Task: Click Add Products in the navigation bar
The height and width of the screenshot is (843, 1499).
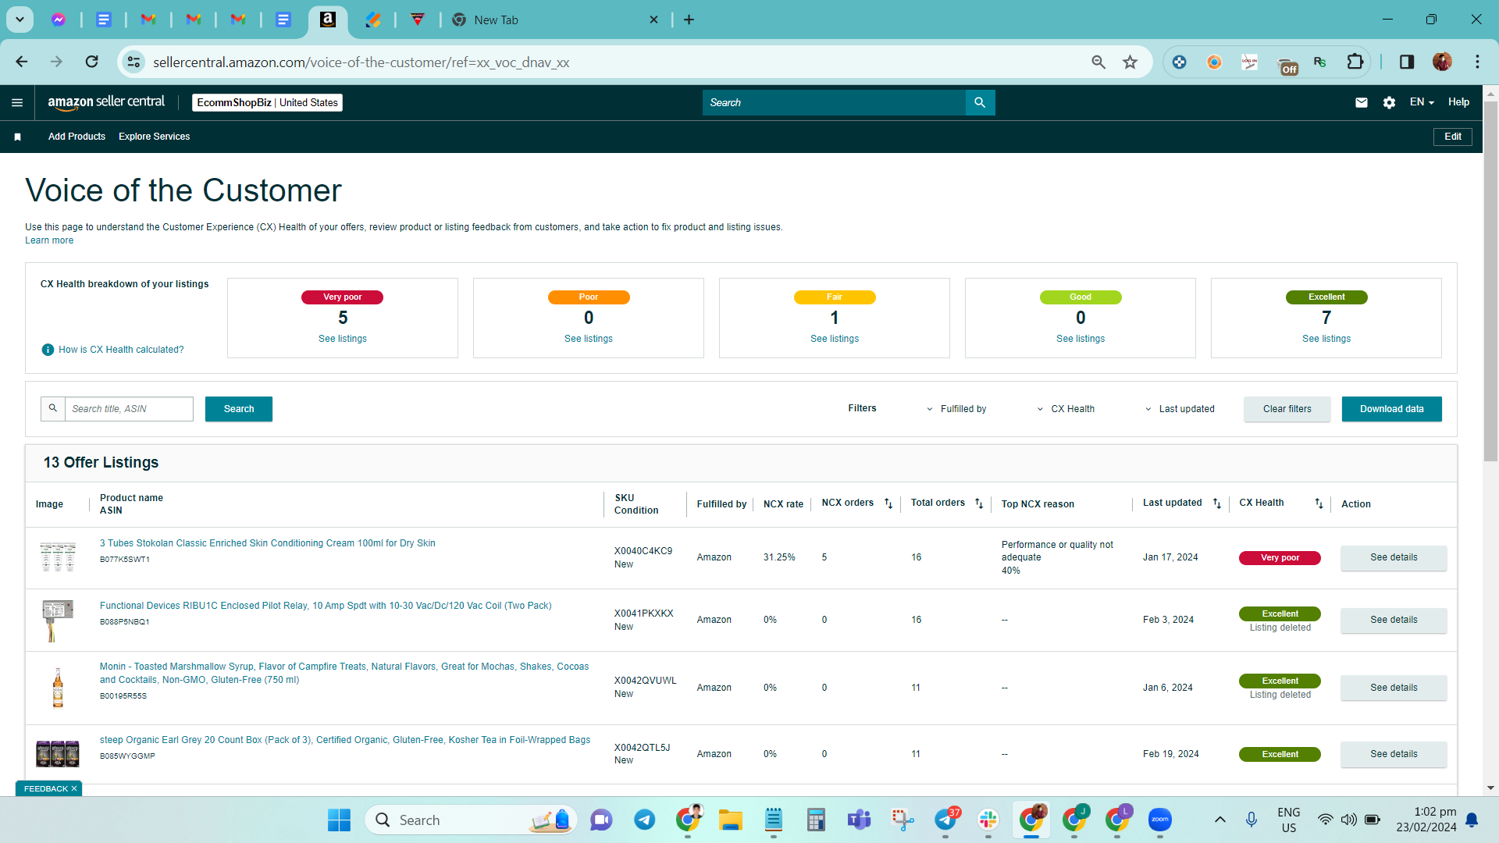Action: [77, 137]
